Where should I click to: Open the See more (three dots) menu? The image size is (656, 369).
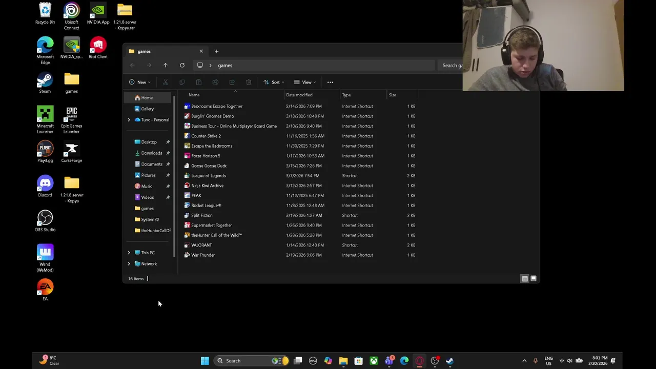[330, 82]
